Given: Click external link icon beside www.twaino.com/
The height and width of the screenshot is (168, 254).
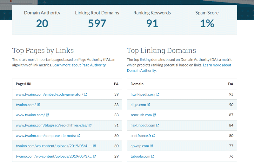Looking at the screenshot, I should [47, 115].
